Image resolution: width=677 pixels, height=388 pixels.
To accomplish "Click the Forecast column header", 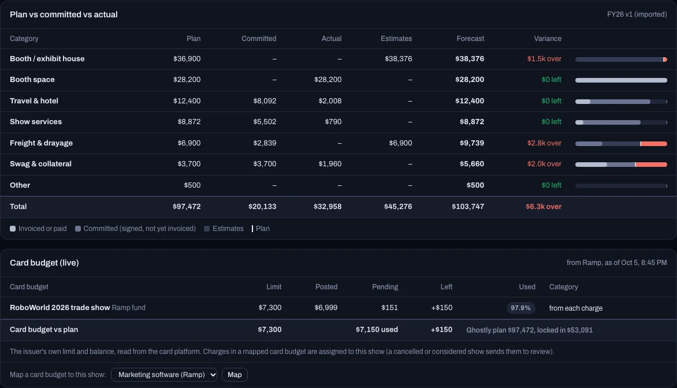I will pos(470,39).
